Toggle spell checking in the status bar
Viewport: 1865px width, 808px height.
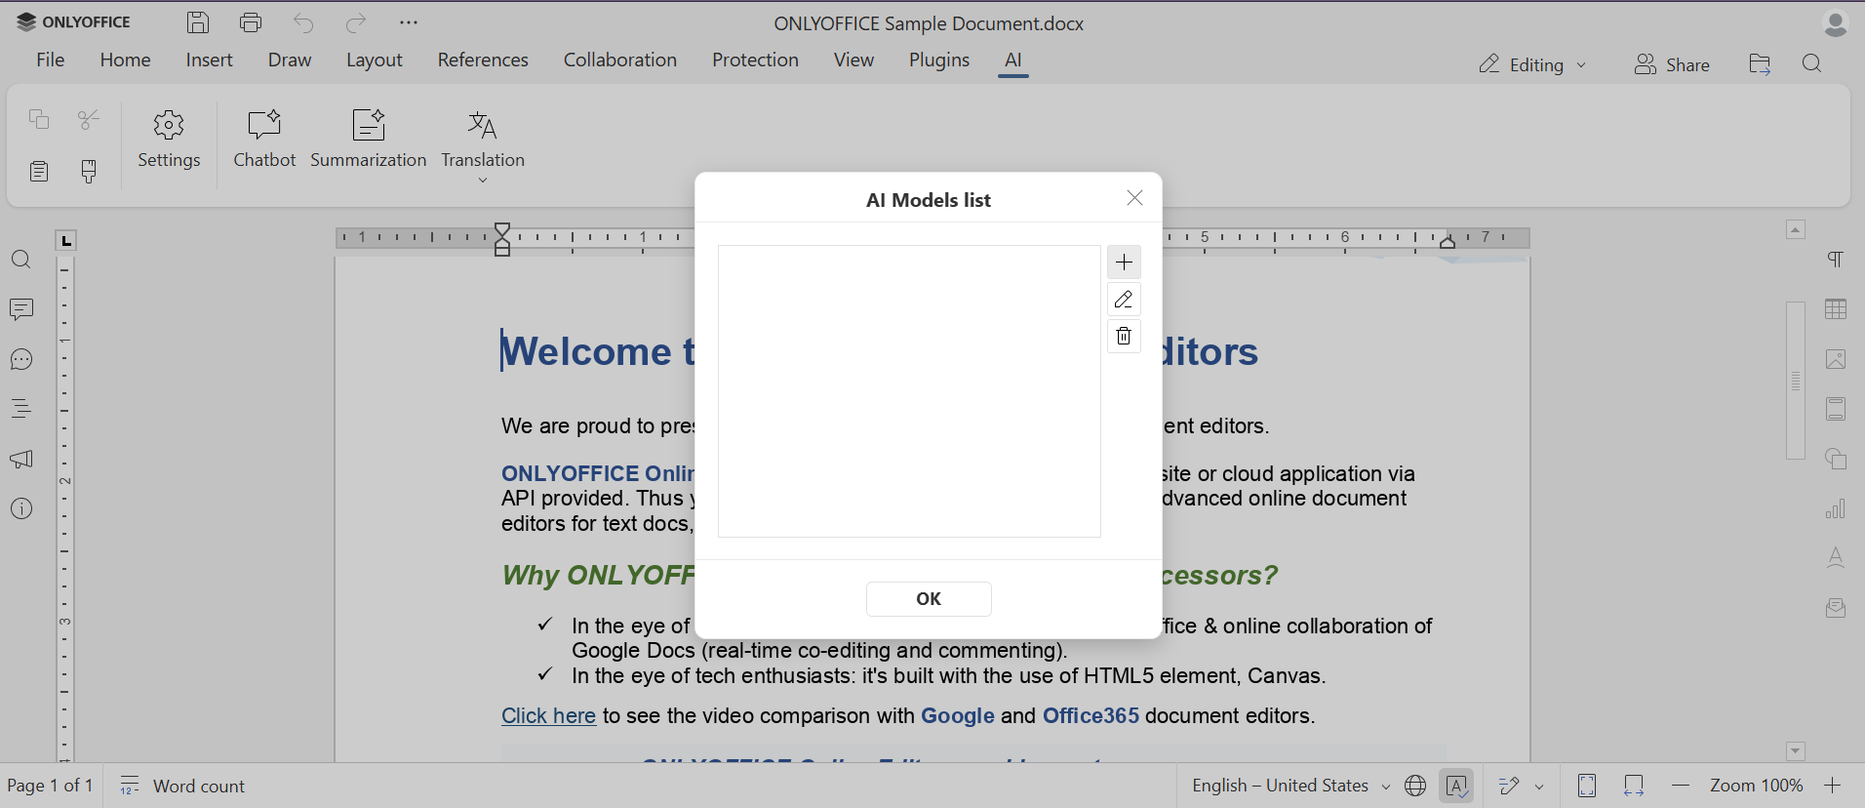click(1456, 786)
